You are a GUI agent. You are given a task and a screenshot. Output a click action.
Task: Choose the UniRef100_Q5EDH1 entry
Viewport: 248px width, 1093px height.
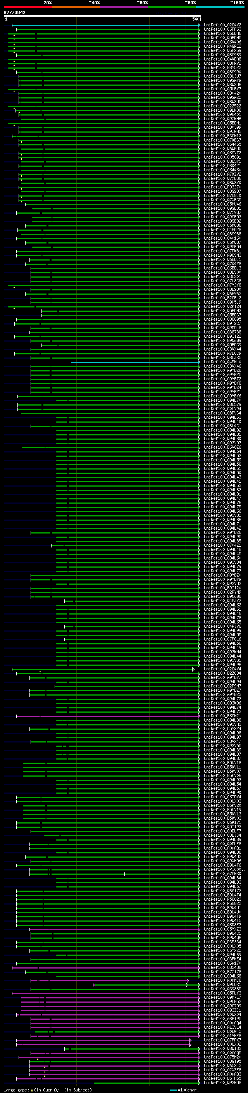pos(222,123)
